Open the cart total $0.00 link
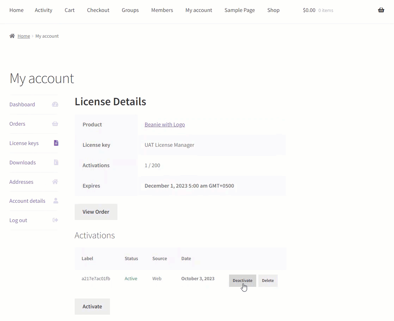 [309, 10]
